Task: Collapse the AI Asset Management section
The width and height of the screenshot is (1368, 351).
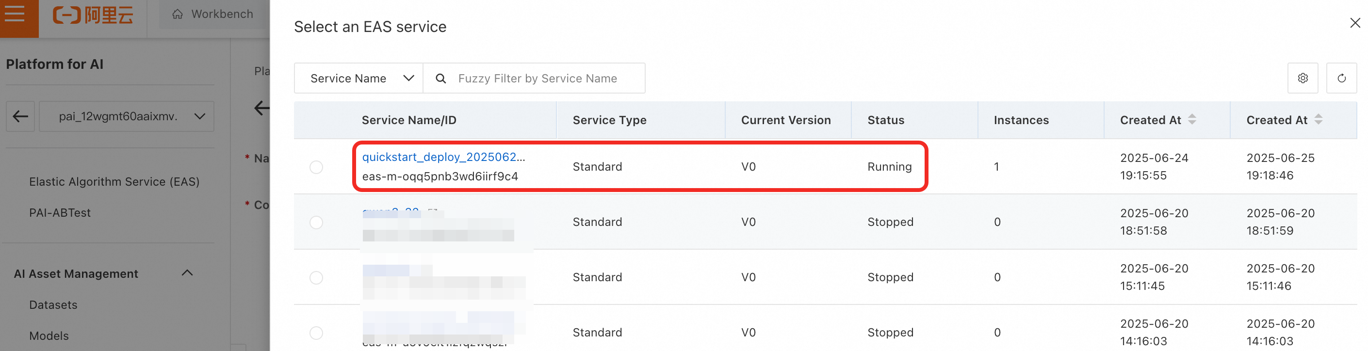Action: 187,273
